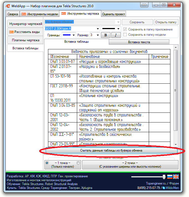Open the Сварка tab

coord(13,14)
